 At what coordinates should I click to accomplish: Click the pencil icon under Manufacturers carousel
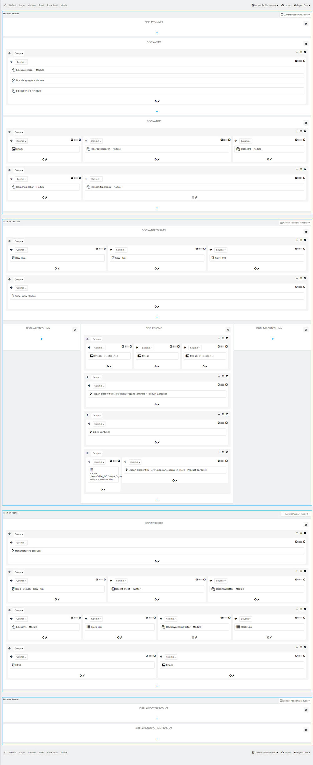pos(159,561)
